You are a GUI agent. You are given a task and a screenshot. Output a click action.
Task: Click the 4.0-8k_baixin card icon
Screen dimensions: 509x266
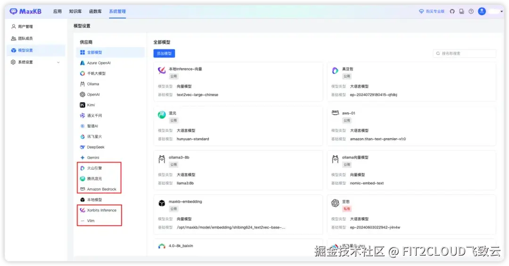(x=162, y=246)
